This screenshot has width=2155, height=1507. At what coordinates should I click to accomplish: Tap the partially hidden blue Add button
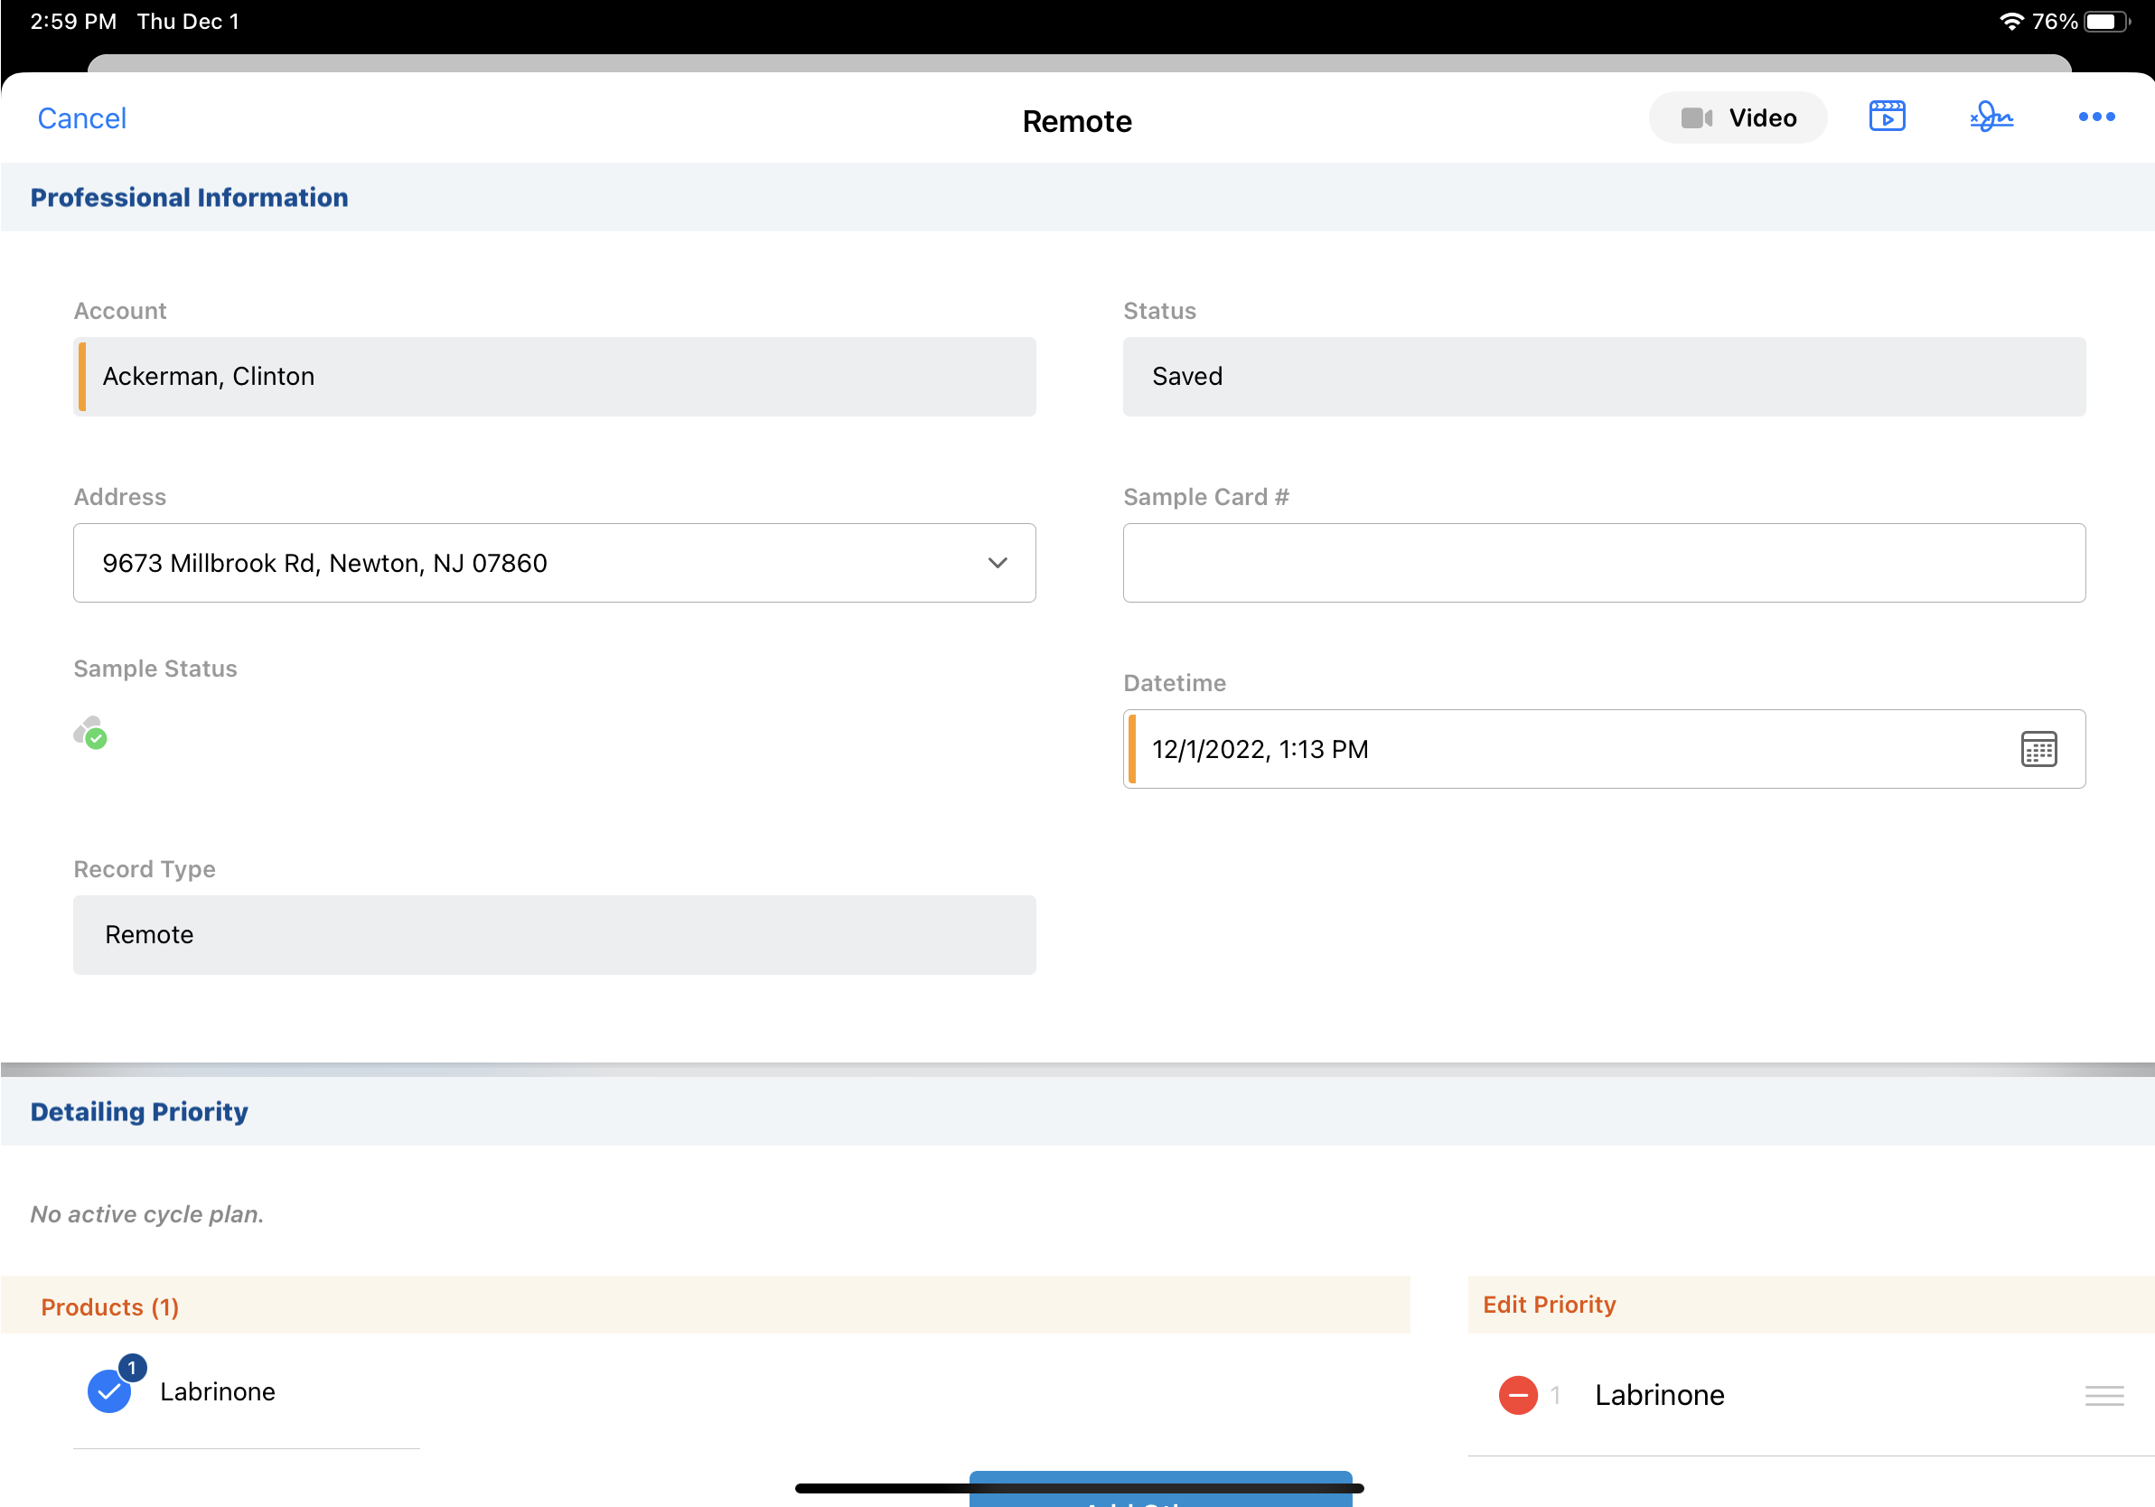[x=1160, y=1498]
